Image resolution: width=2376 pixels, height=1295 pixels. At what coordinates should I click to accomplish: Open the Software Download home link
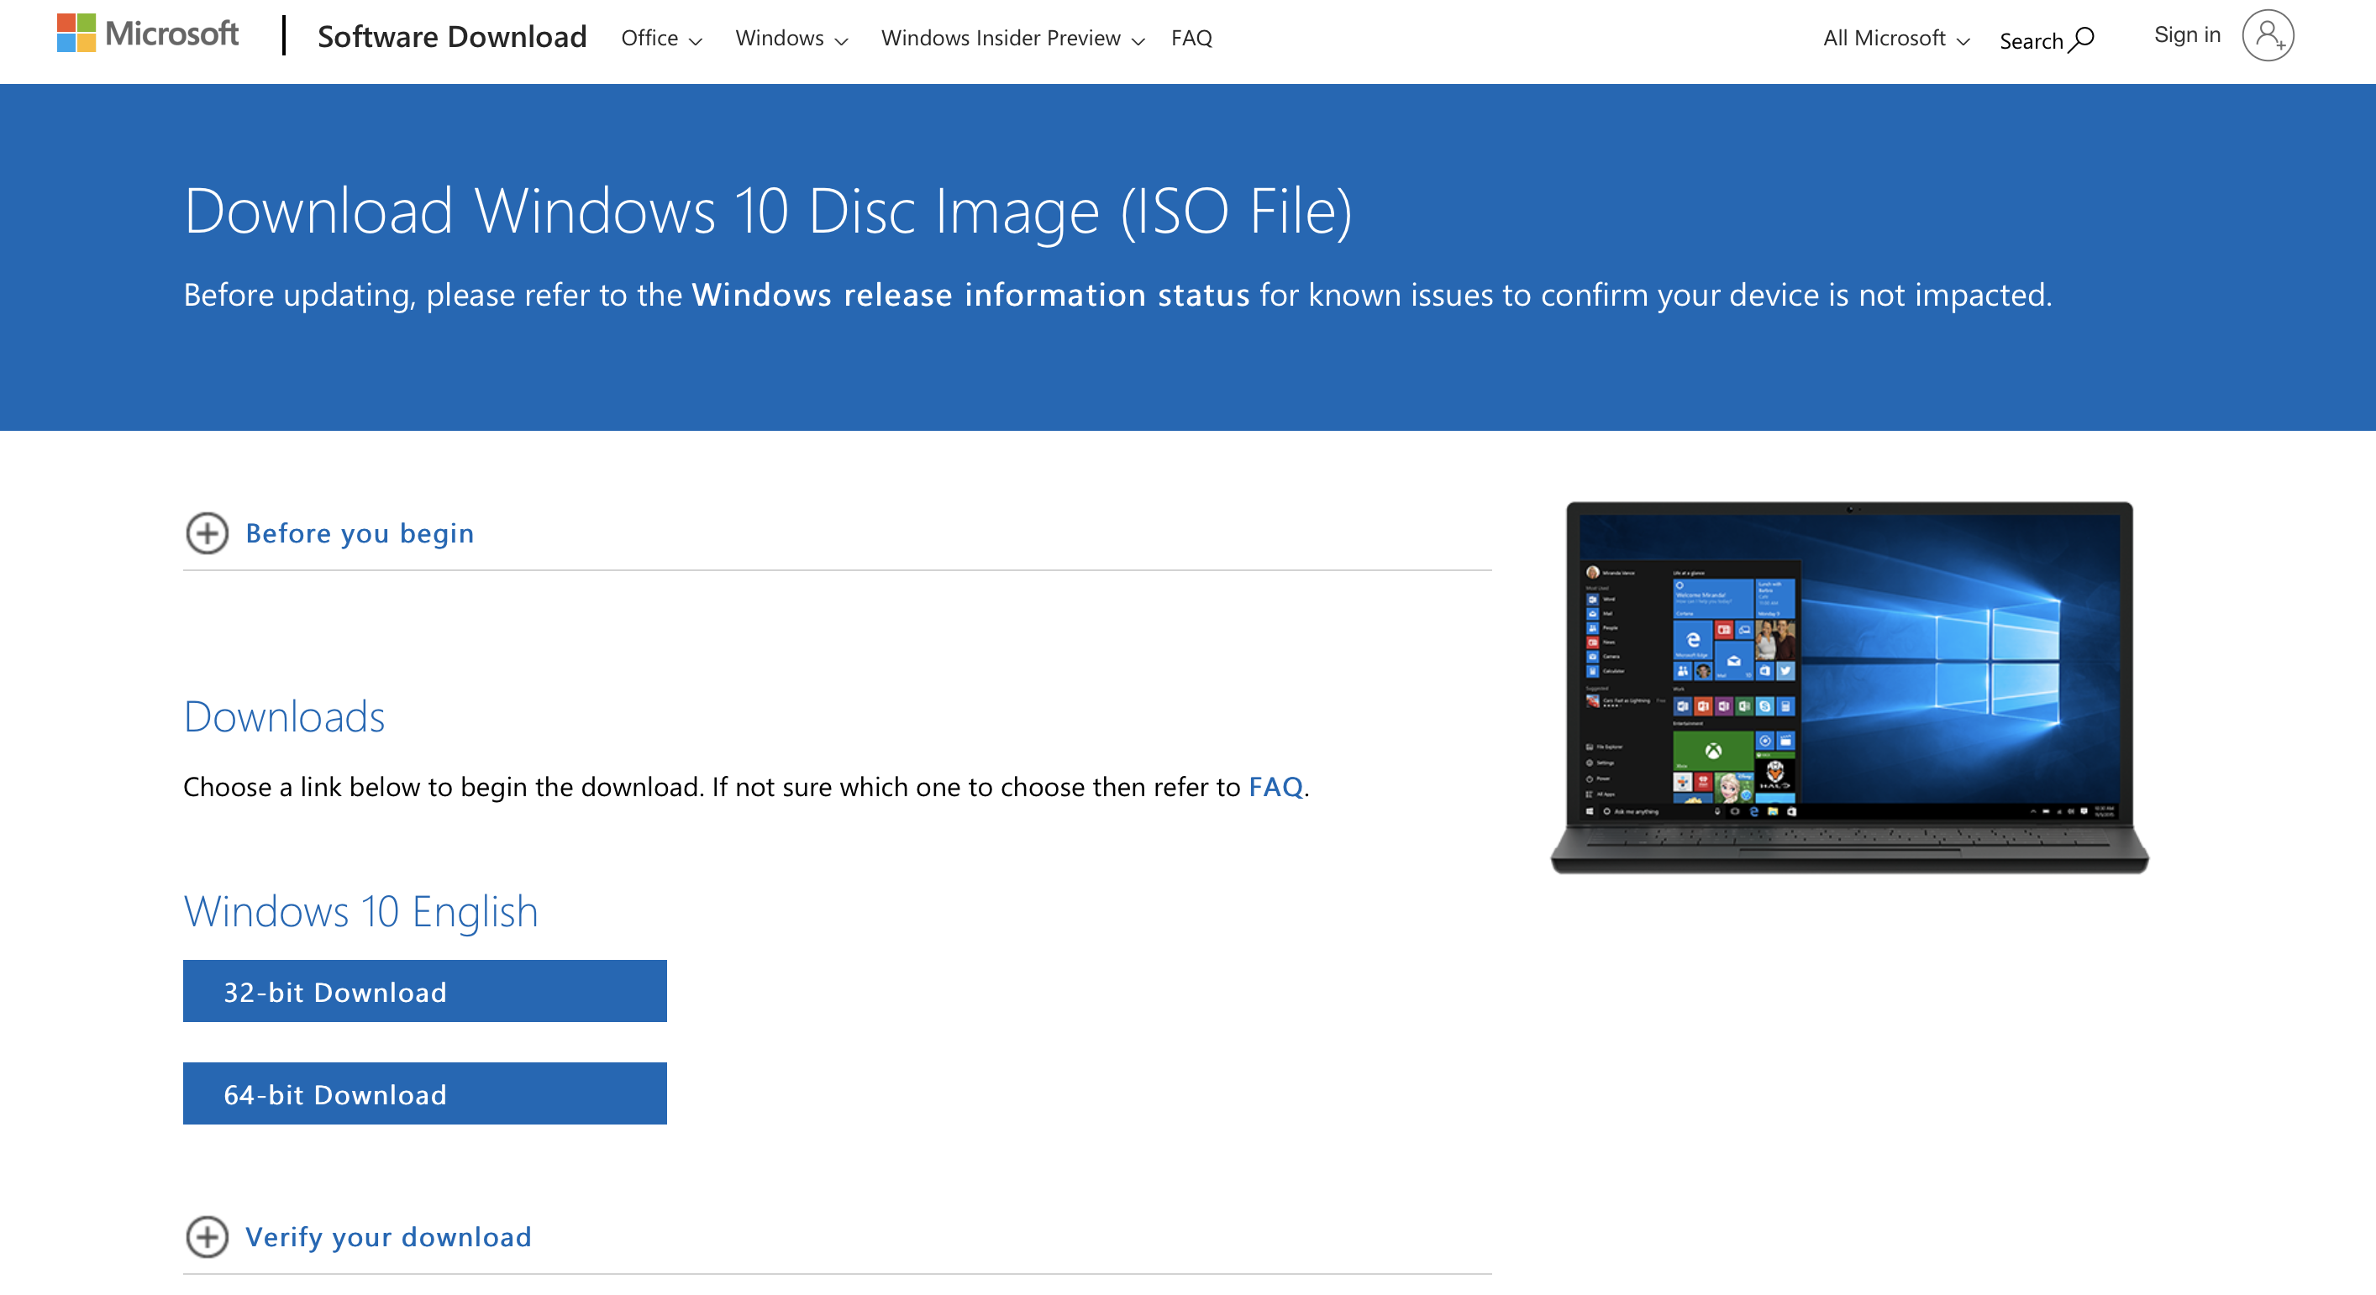(x=452, y=37)
